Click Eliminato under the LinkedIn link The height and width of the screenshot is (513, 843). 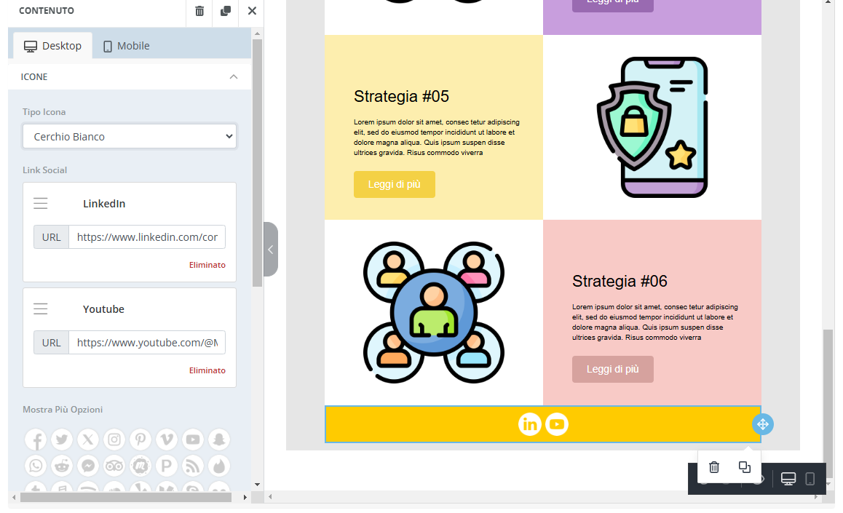[207, 265]
